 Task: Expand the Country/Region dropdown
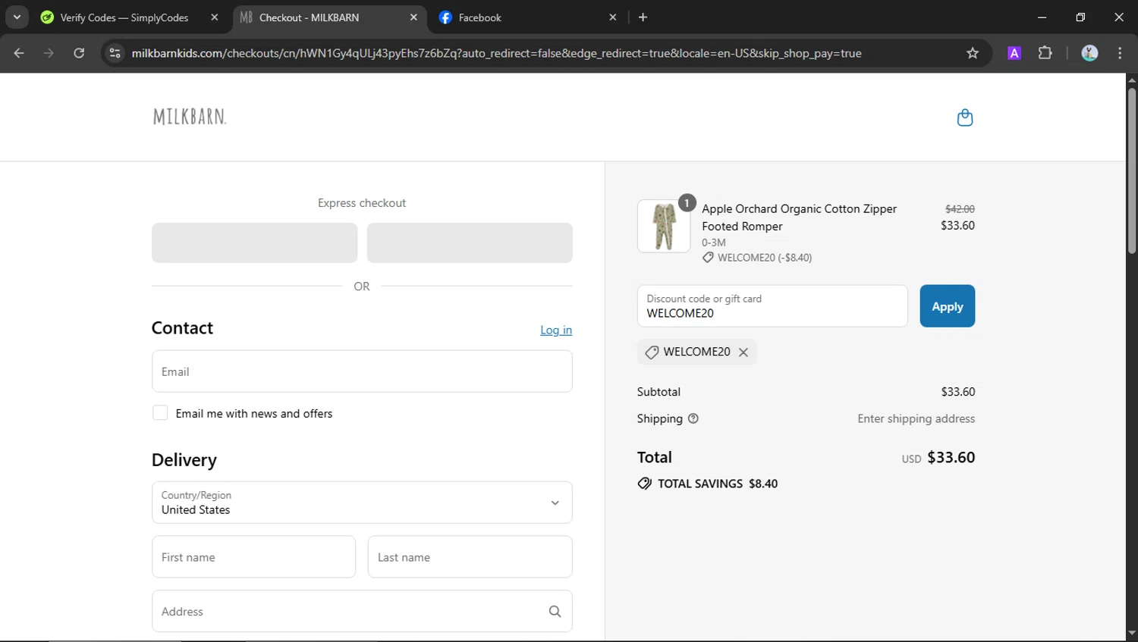point(362,503)
